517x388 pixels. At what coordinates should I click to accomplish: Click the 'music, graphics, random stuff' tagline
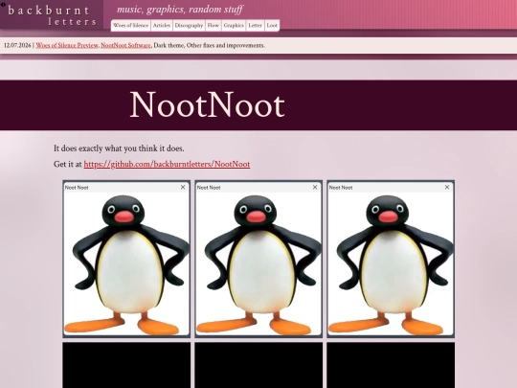(180, 10)
